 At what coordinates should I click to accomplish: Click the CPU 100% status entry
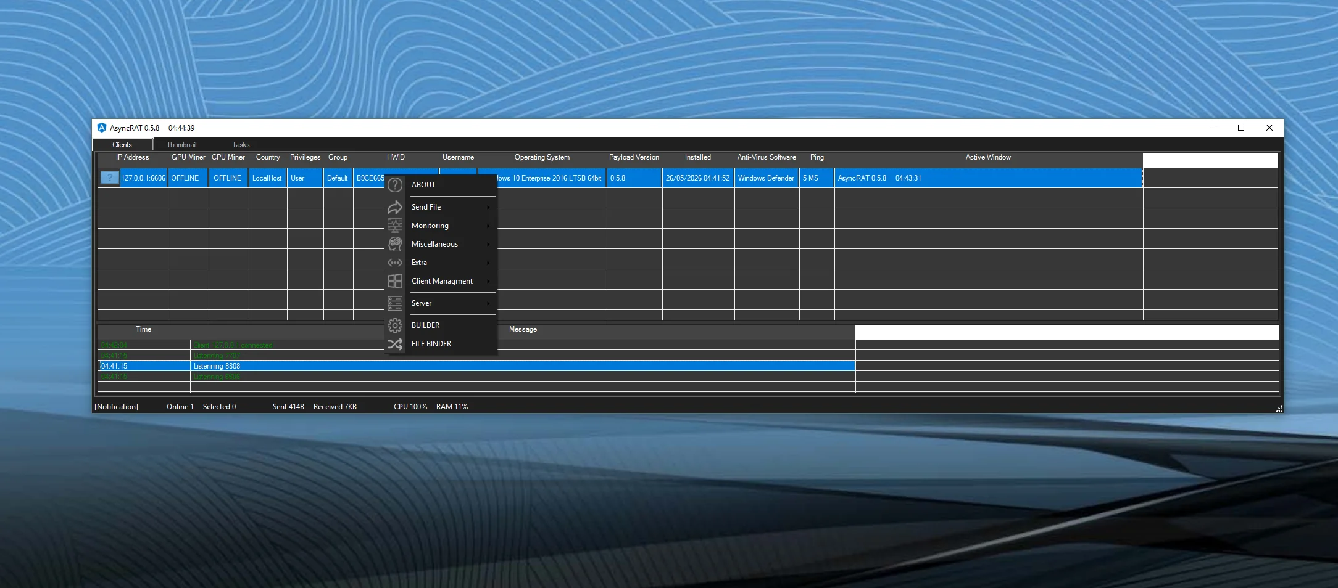pos(410,407)
